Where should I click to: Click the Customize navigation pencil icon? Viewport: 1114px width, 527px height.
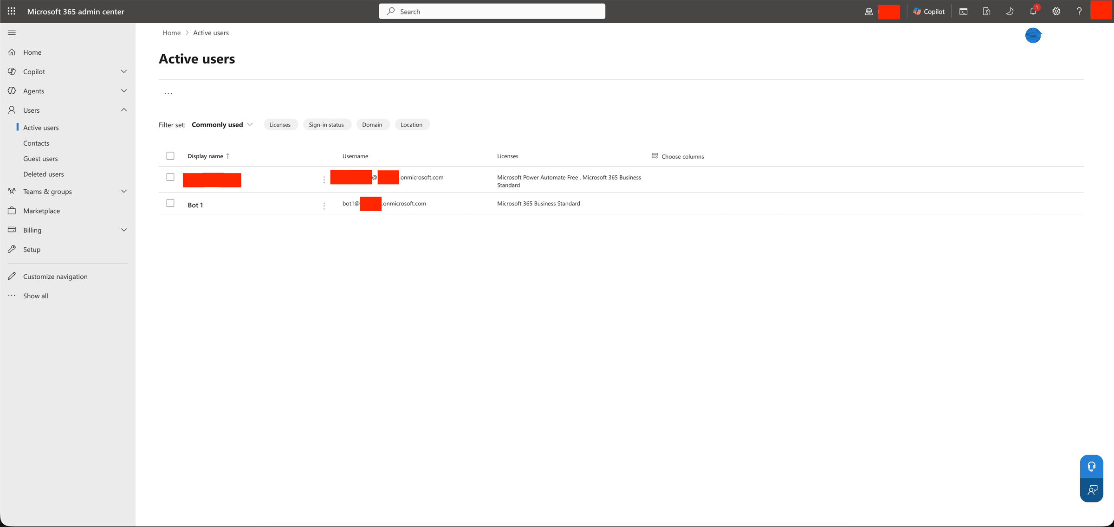click(x=12, y=276)
